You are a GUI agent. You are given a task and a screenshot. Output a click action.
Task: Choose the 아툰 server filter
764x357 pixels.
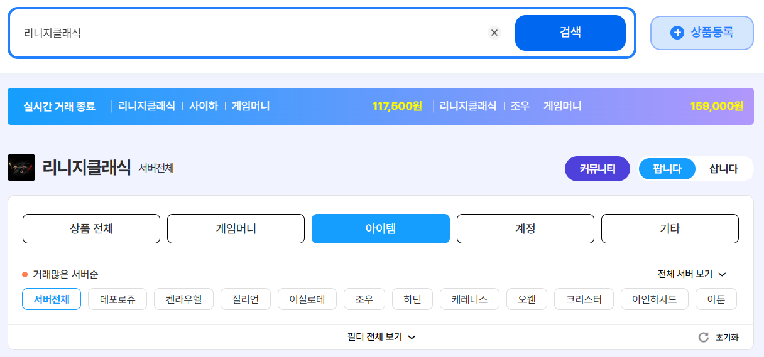pos(716,299)
